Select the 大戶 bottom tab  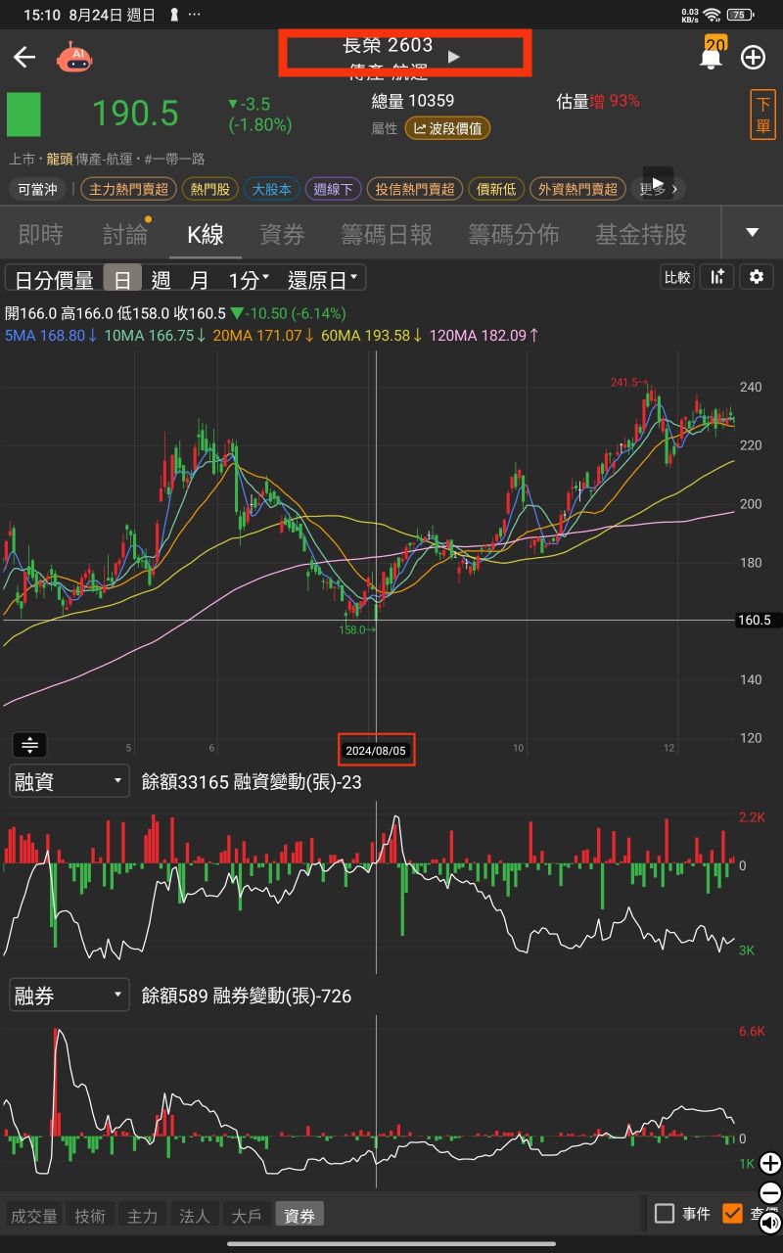pos(247,1215)
